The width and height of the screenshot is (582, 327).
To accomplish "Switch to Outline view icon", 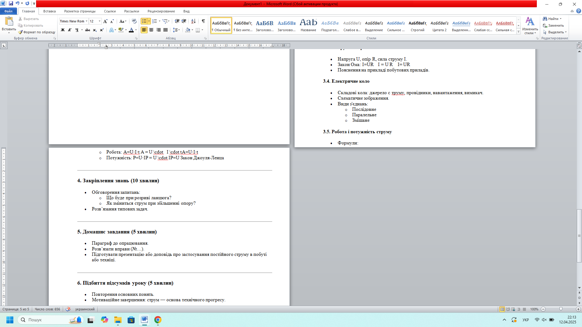I will point(519,309).
